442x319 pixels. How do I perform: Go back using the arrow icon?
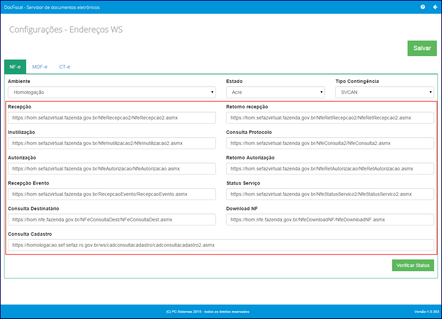tap(435, 7)
